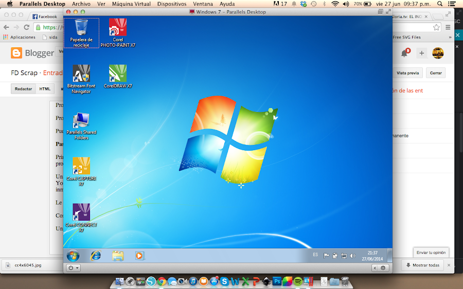Open the Wi-Fi status menu
Screen dimensions: 463x289
point(335,4)
